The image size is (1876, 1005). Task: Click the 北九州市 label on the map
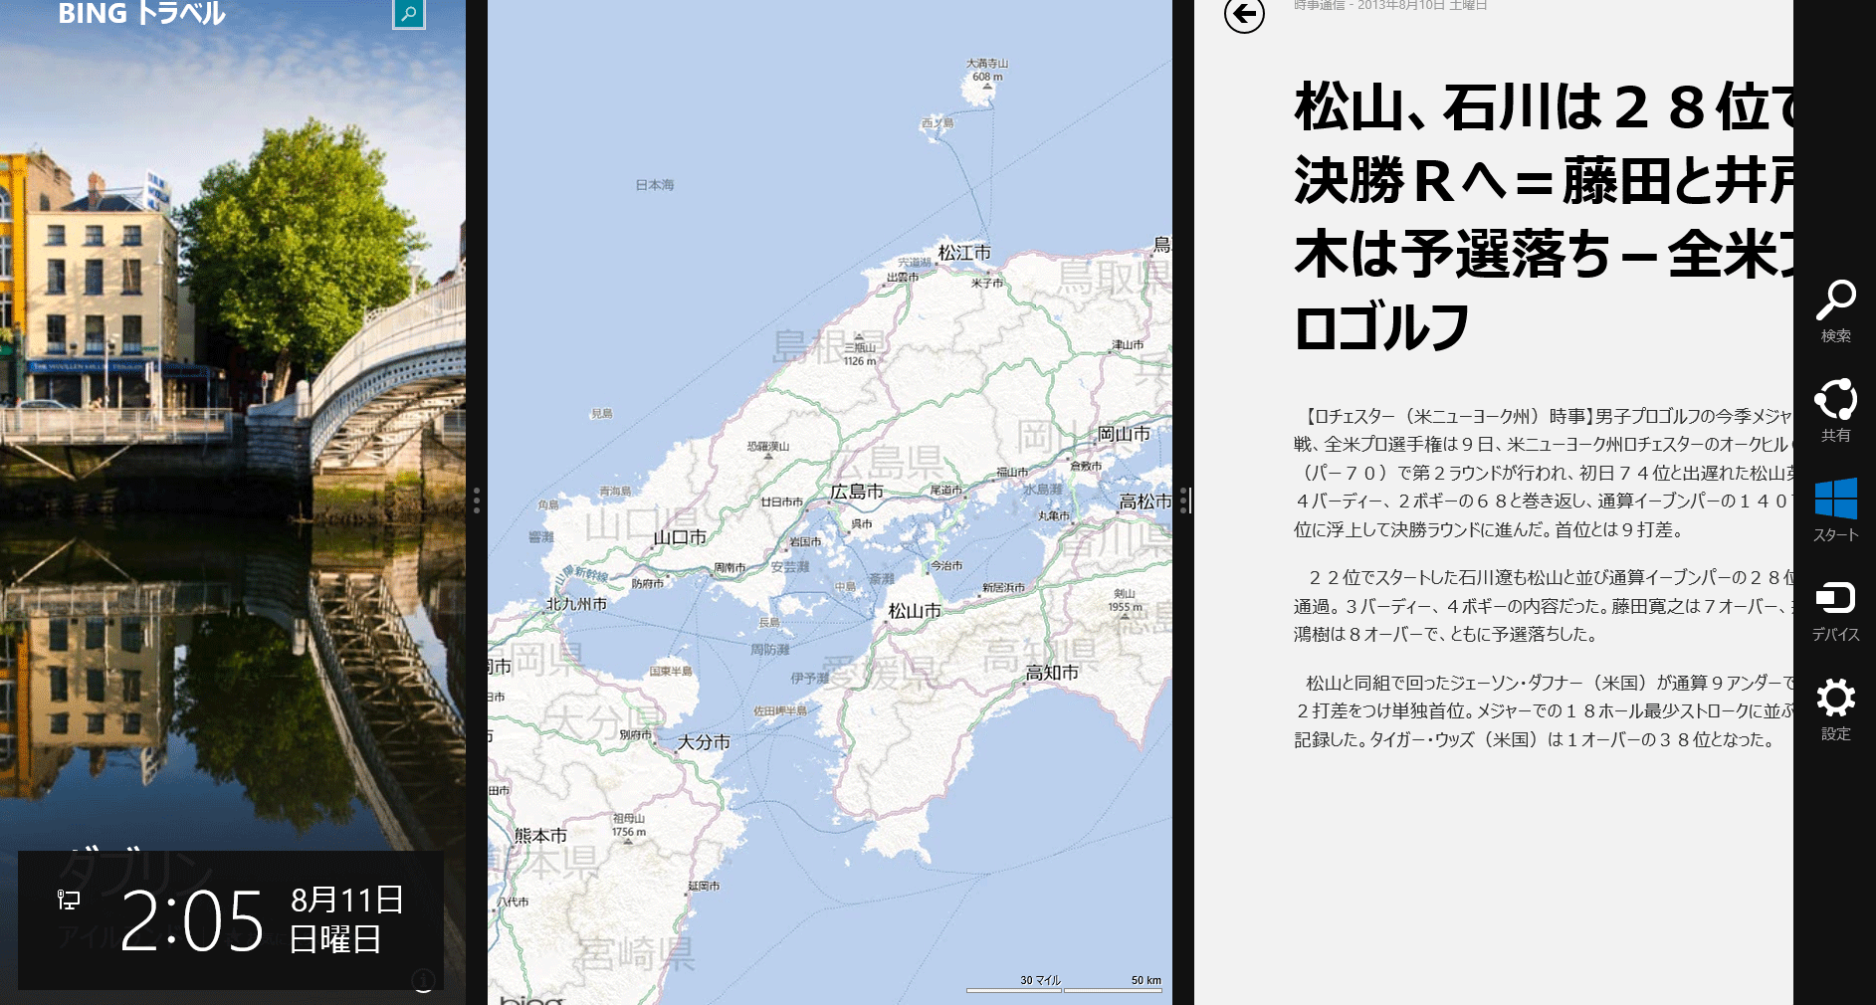[x=576, y=604]
